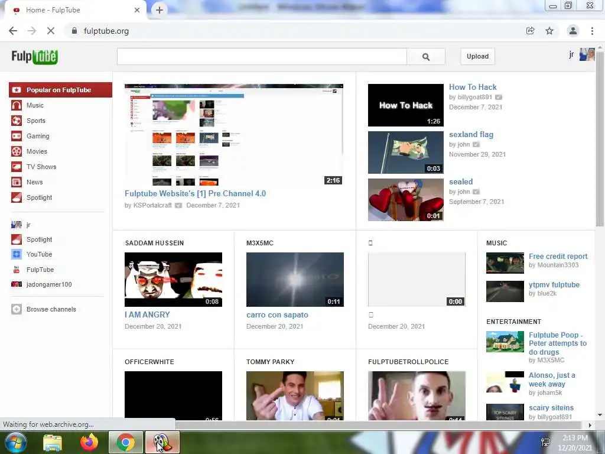Viewport: 605px width, 454px height.
Task: Select Popular on FulpTube in the sidebar
Action: click(61, 90)
